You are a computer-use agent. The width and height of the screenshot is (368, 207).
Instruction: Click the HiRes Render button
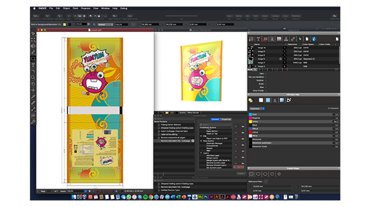pyautogui.click(x=193, y=113)
